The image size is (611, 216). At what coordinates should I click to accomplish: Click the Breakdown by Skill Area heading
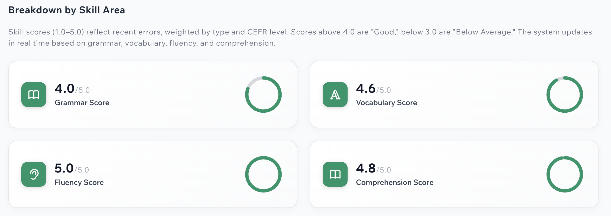tap(67, 10)
